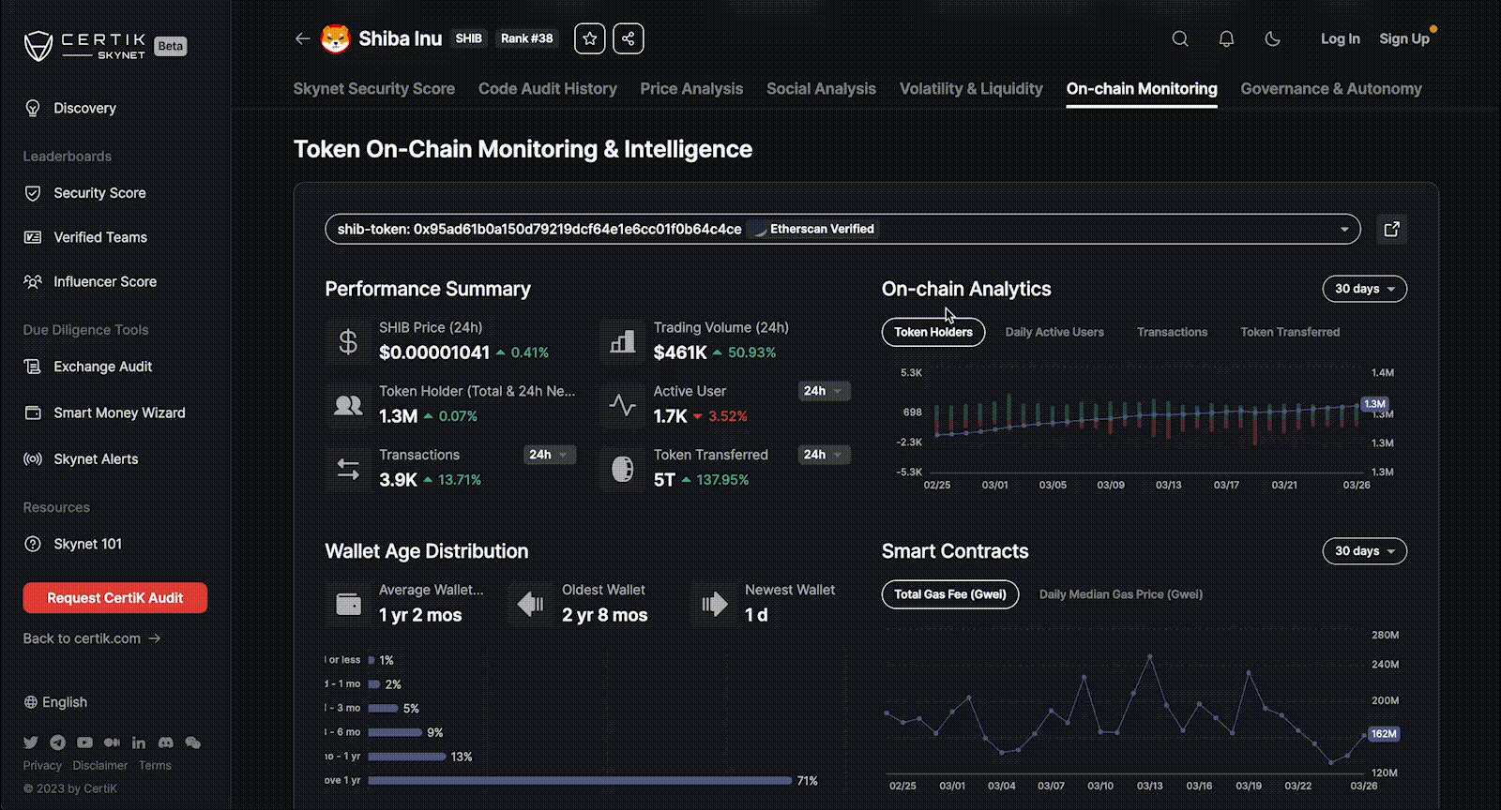This screenshot has width=1501, height=810.
Task: Open CertiK WeChat from the footer icon
Action: (x=193, y=742)
